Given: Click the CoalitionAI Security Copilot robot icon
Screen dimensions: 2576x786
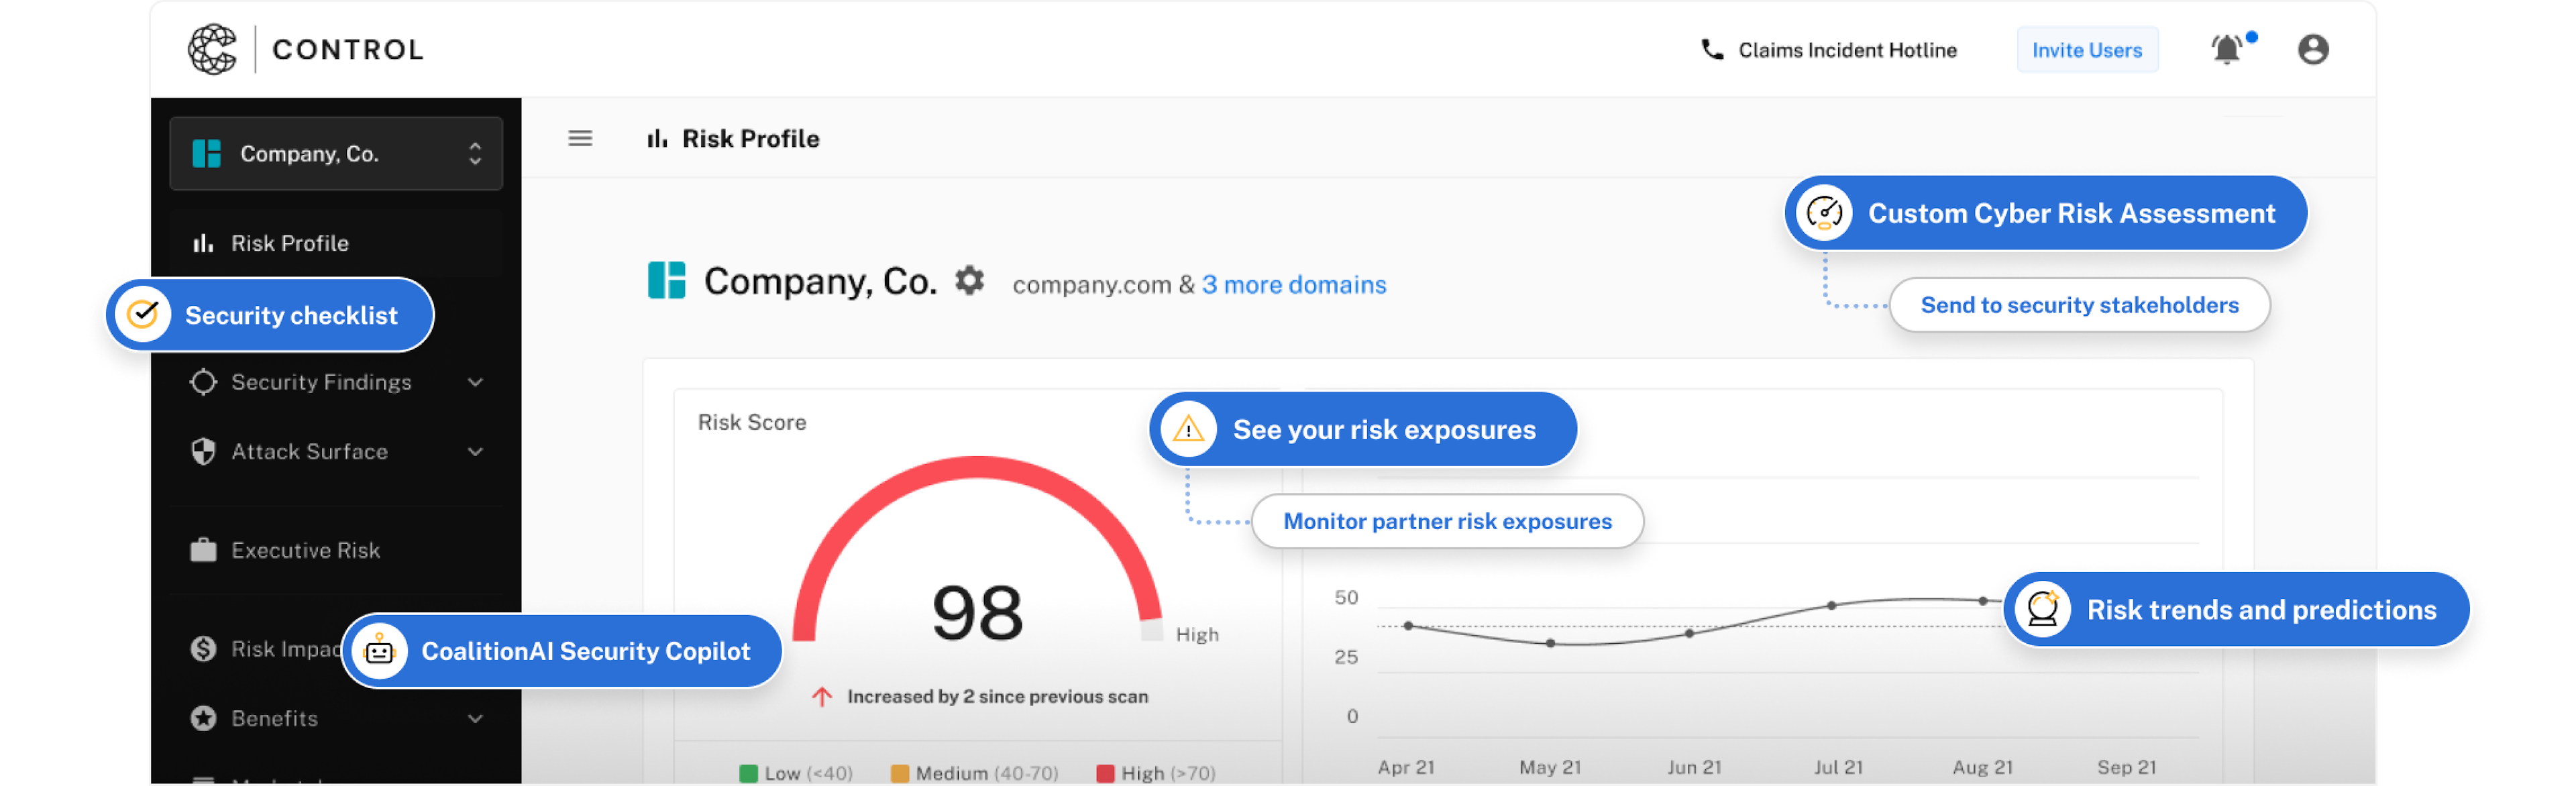Looking at the screenshot, I should 379,651.
